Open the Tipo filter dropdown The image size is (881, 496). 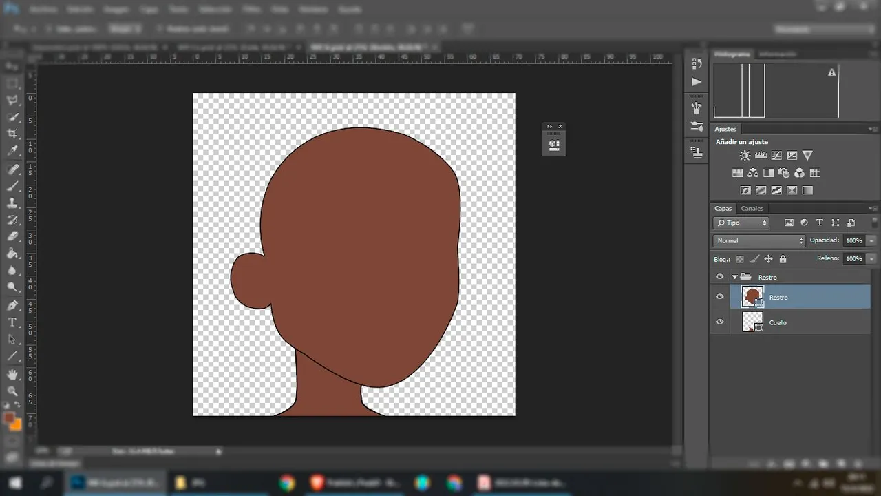(741, 223)
